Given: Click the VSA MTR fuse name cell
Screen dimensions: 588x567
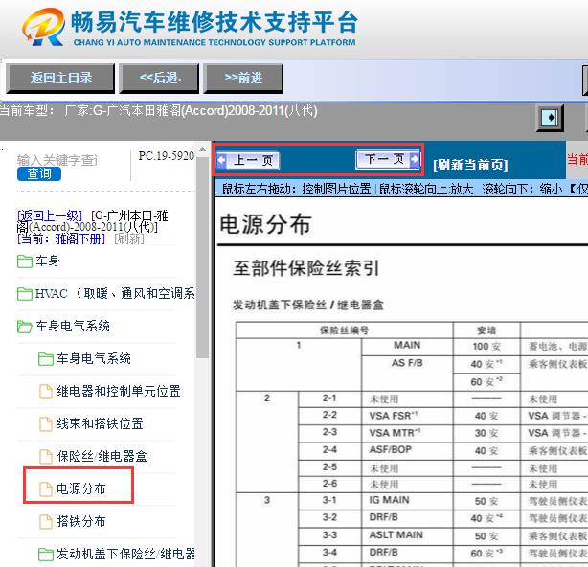Looking at the screenshot, I should click(x=407, y=433).
